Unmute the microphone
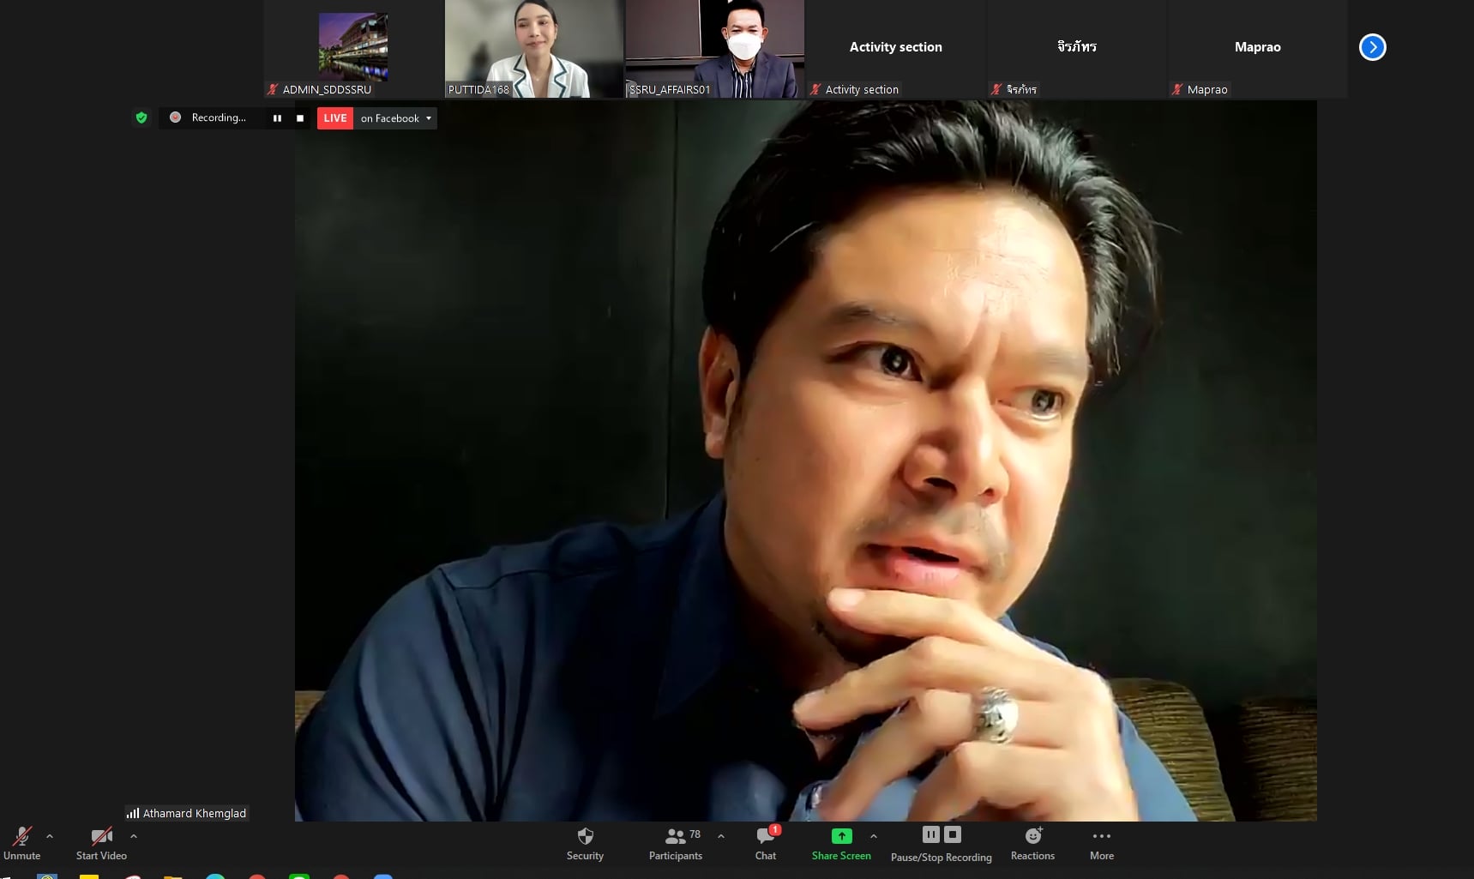The image size is (1474, 879). click(22, 843)
